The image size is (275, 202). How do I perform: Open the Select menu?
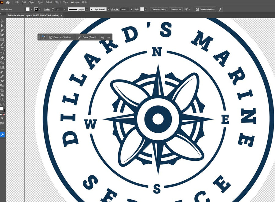(49, 2)
